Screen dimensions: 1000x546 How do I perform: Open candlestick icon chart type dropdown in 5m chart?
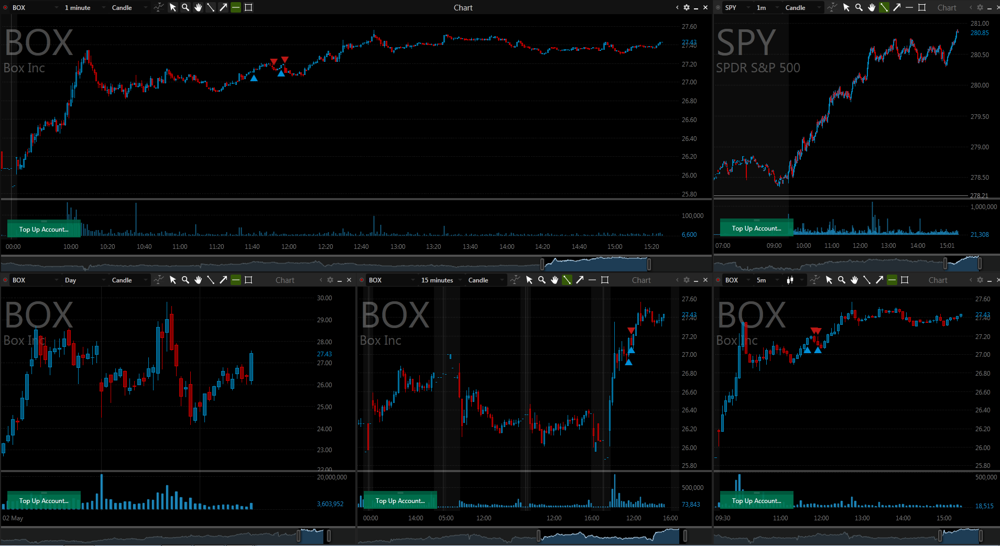pyautogui.click(x=794, y=280)
